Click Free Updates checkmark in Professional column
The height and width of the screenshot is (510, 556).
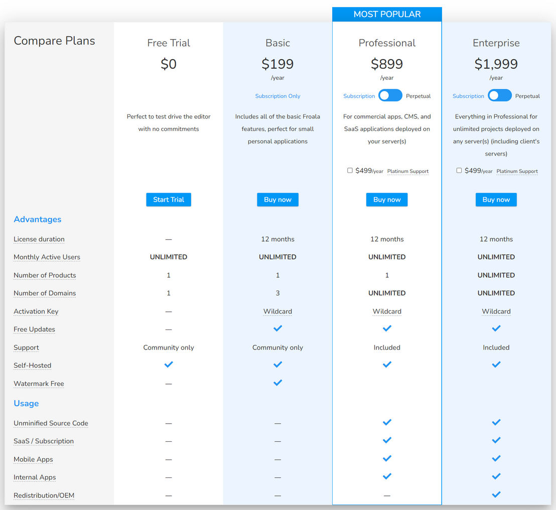pos(387,328)
